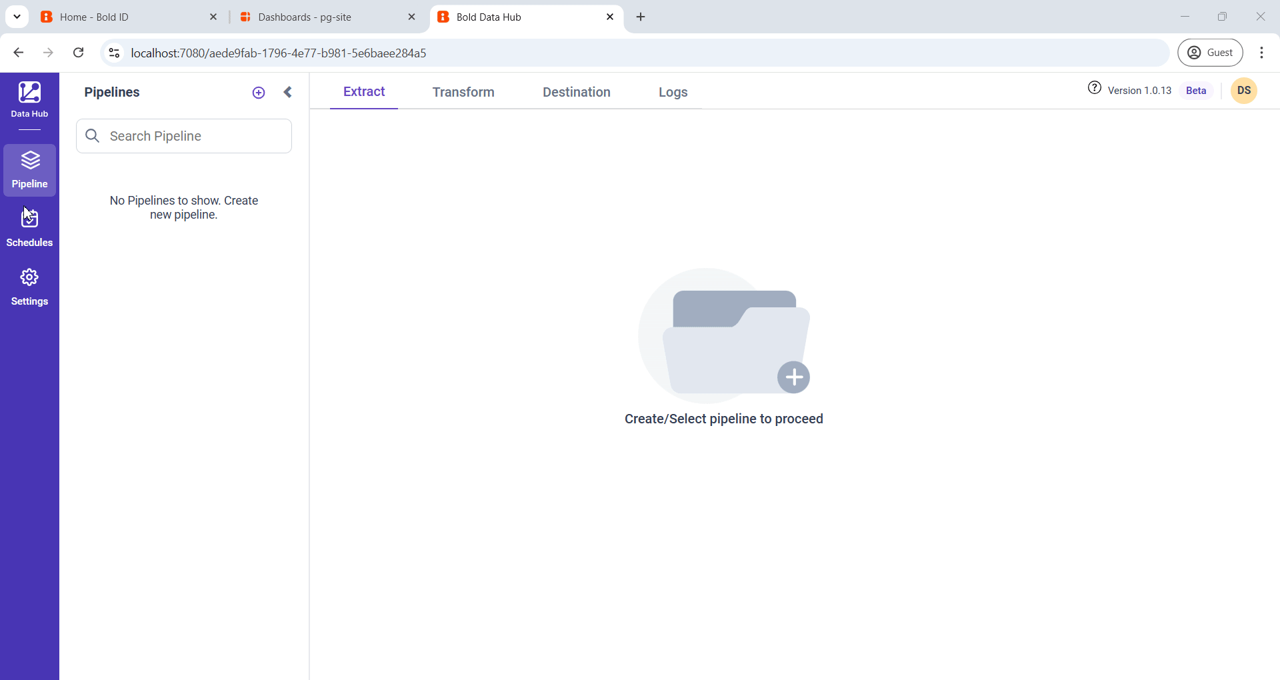This screenshot has width=1280, height=680.
Task: Open the Guest profile button
Action: click(1210, 53)
